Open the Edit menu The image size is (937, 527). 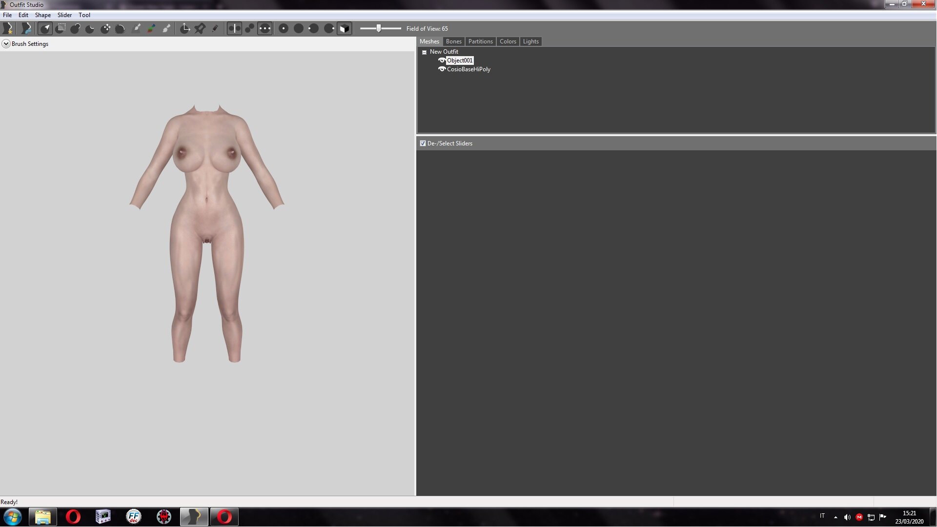coord(23,15)
